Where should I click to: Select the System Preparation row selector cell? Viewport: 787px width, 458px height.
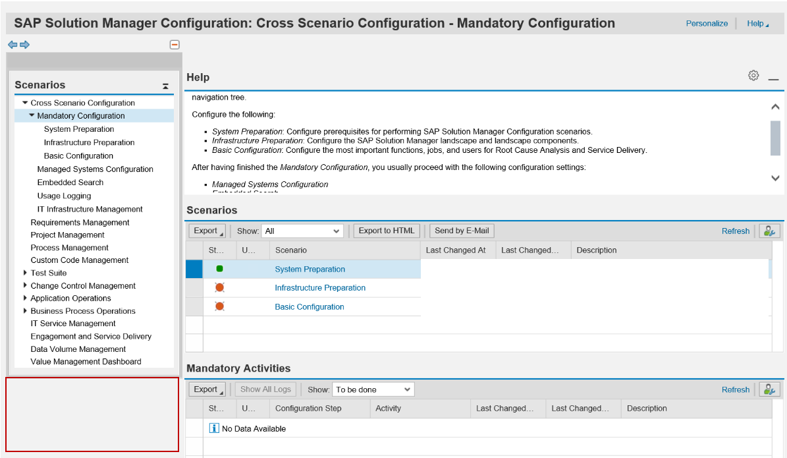tap(194, 269)
